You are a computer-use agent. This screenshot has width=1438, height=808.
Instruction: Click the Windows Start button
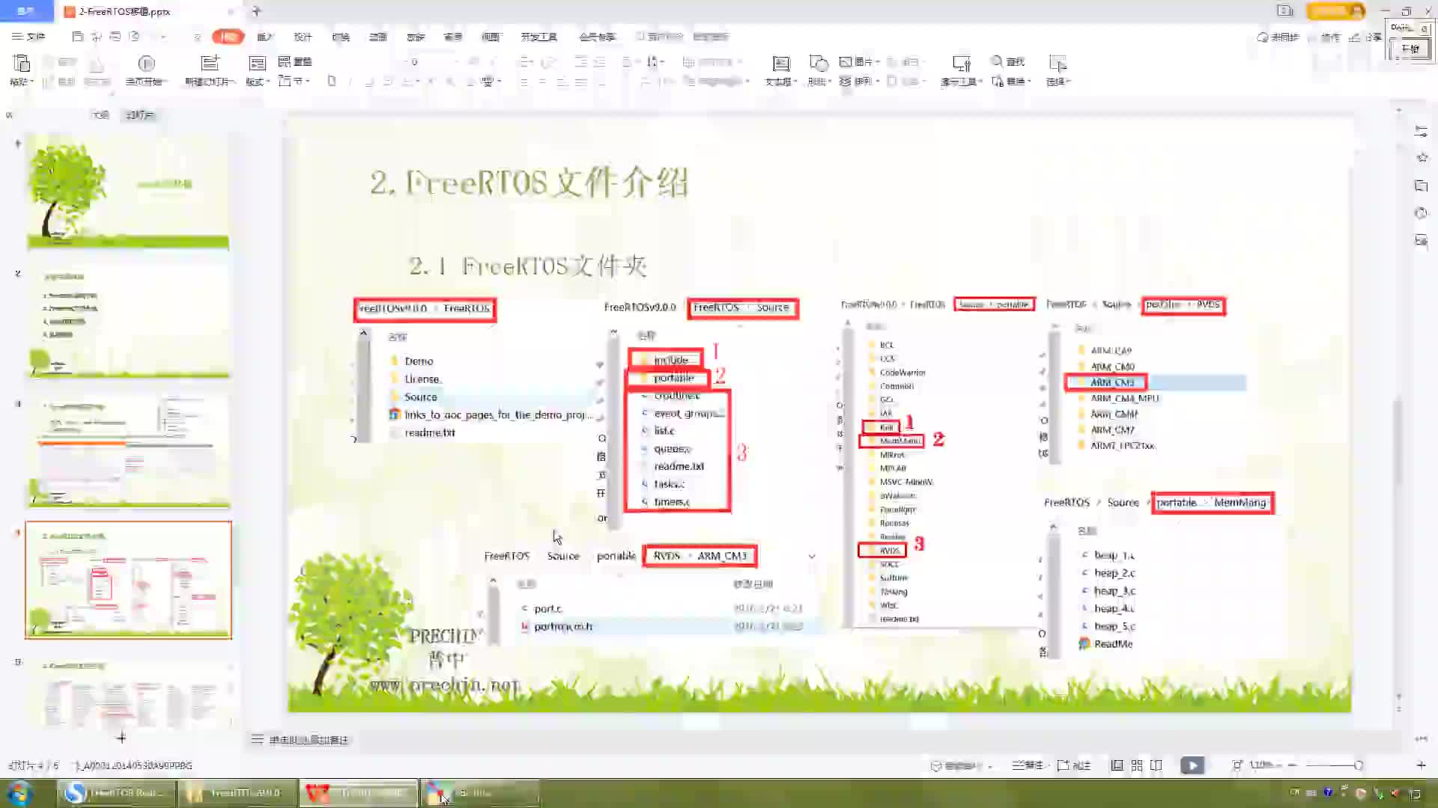point(19,792)
